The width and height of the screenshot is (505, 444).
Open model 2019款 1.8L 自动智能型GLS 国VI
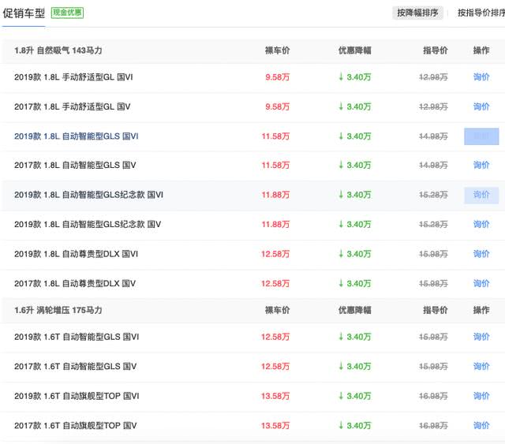point(77,136)
